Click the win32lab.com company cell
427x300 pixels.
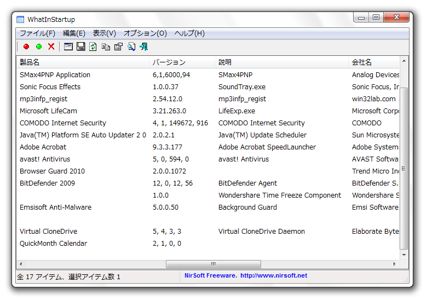pos(373,99)
